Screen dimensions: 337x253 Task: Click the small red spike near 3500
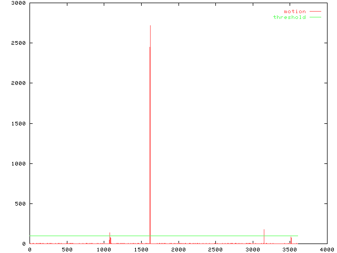click(291, 240)
